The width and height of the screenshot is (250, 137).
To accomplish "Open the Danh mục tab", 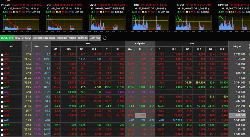I will pyautogui.click(x=95, y=38).
